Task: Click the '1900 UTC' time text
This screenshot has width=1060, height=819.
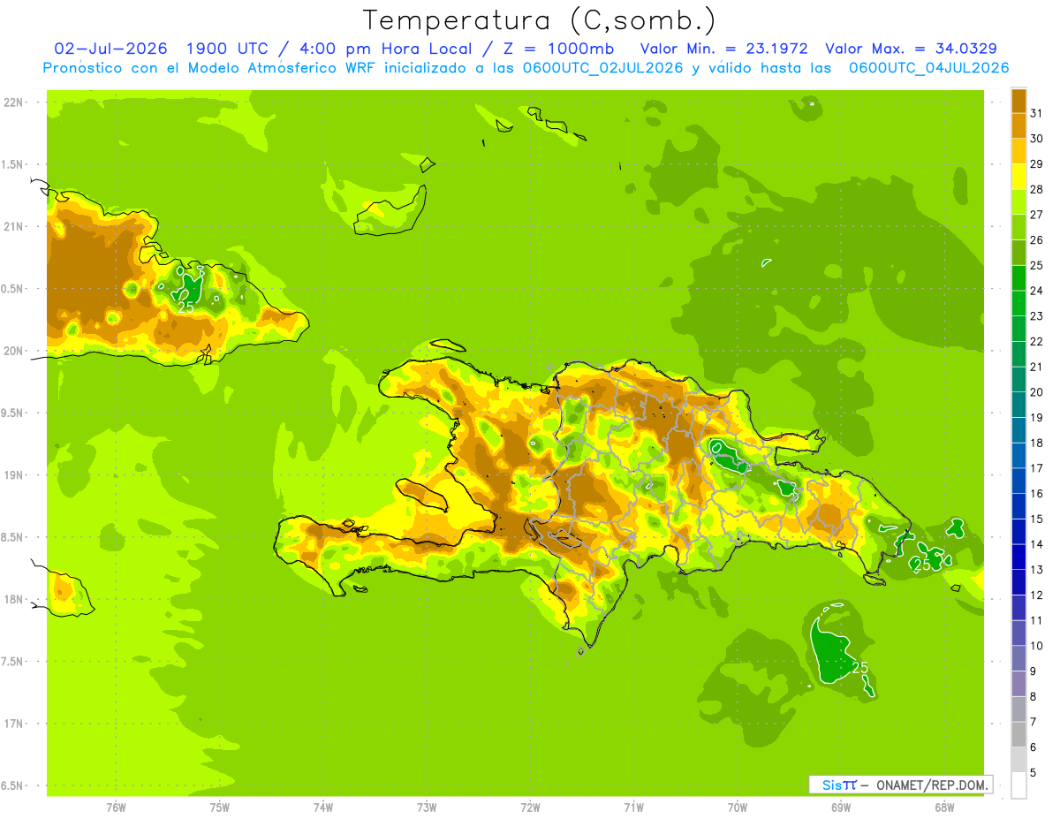Action: point(227,48)
